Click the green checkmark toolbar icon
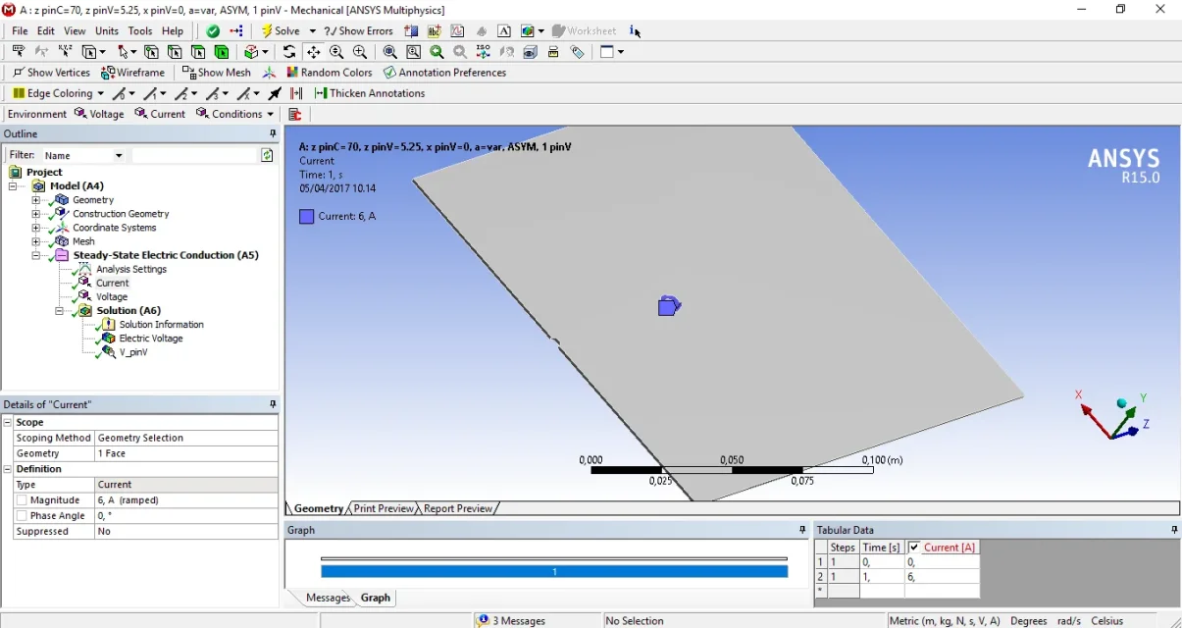The width and height of the screenshot is (1182, 628). click(213, 30)
